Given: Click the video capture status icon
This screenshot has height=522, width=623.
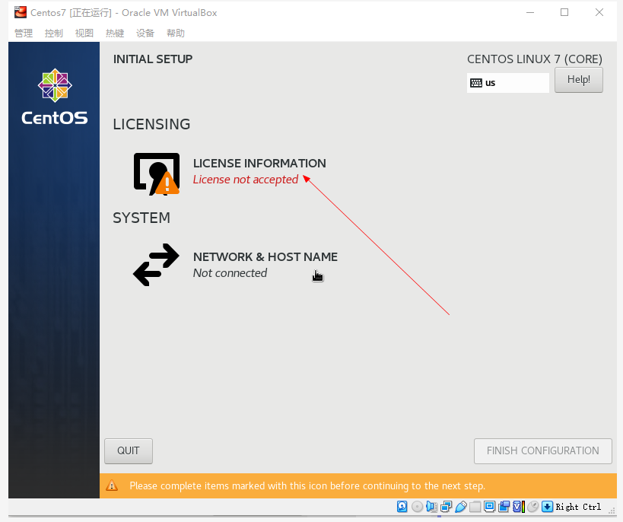Looking at the screenshot, I should pyautogui.click(x=504, y=507).
